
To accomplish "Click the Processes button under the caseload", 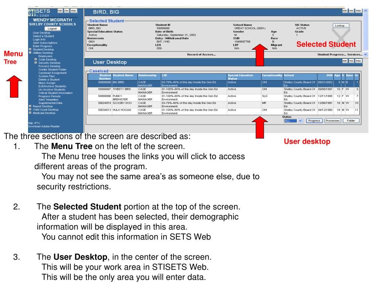I will tap(333, 121).
